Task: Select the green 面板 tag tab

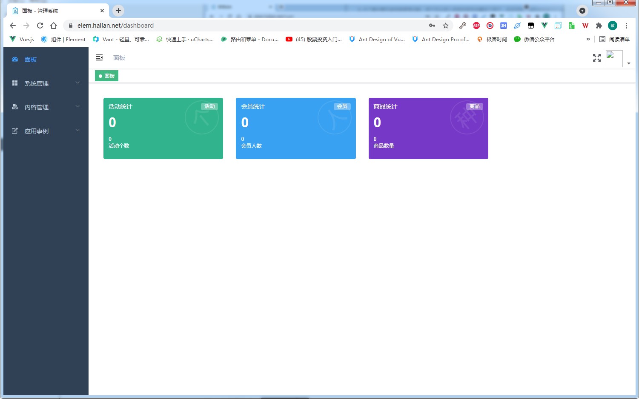Action: 106,76
